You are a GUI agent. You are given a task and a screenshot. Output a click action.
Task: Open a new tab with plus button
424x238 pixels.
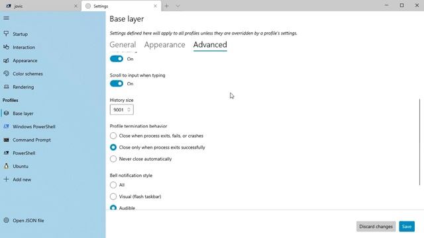(166, 6)
